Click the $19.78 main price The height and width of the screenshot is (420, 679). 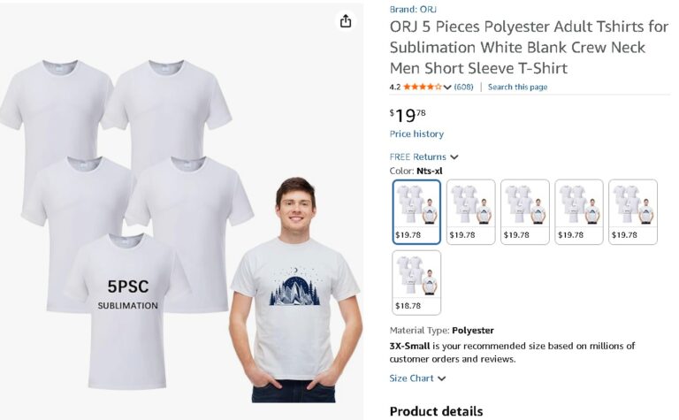pos(408,115)
